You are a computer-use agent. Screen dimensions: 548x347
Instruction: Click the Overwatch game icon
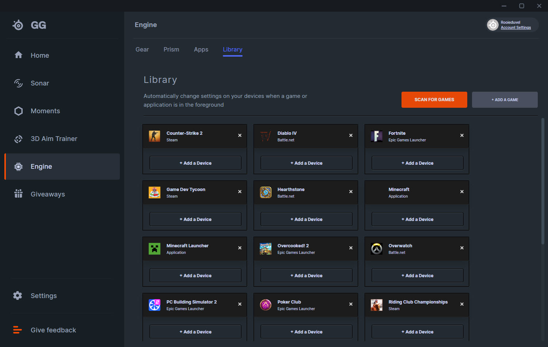tap(376, 249)
